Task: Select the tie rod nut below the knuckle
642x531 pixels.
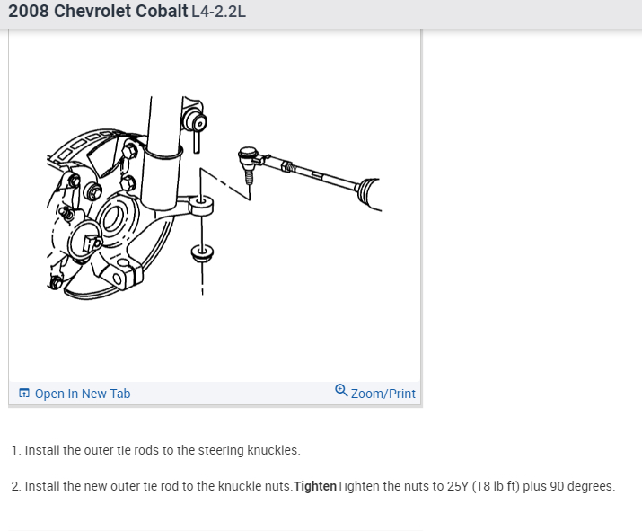Action: (202, 252)
